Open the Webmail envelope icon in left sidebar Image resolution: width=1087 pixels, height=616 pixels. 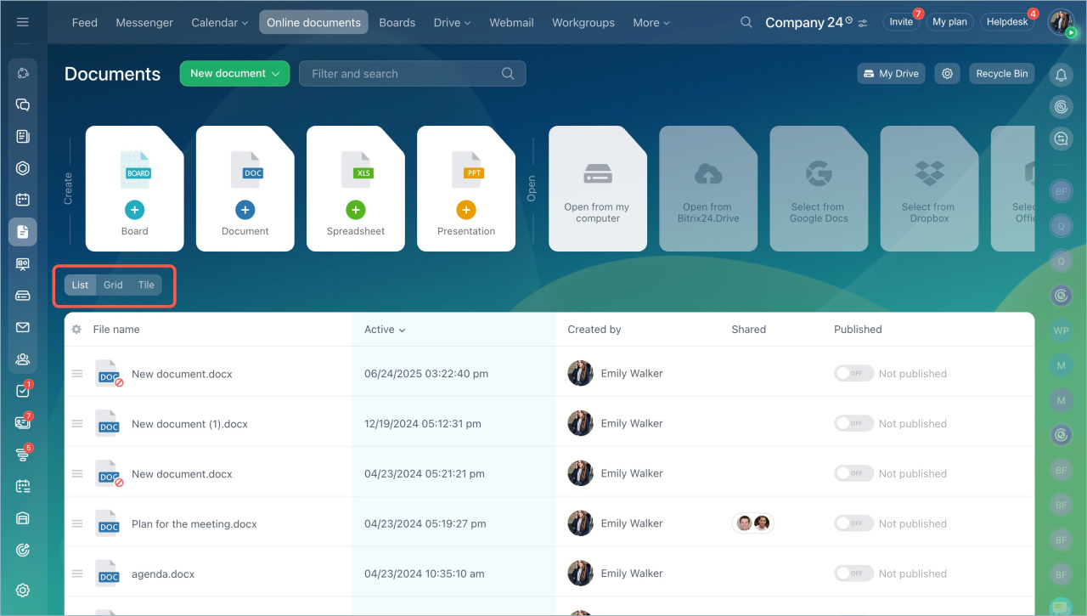(23, 327)
